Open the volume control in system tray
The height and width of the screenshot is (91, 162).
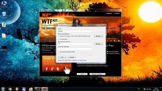pos(150,89)
